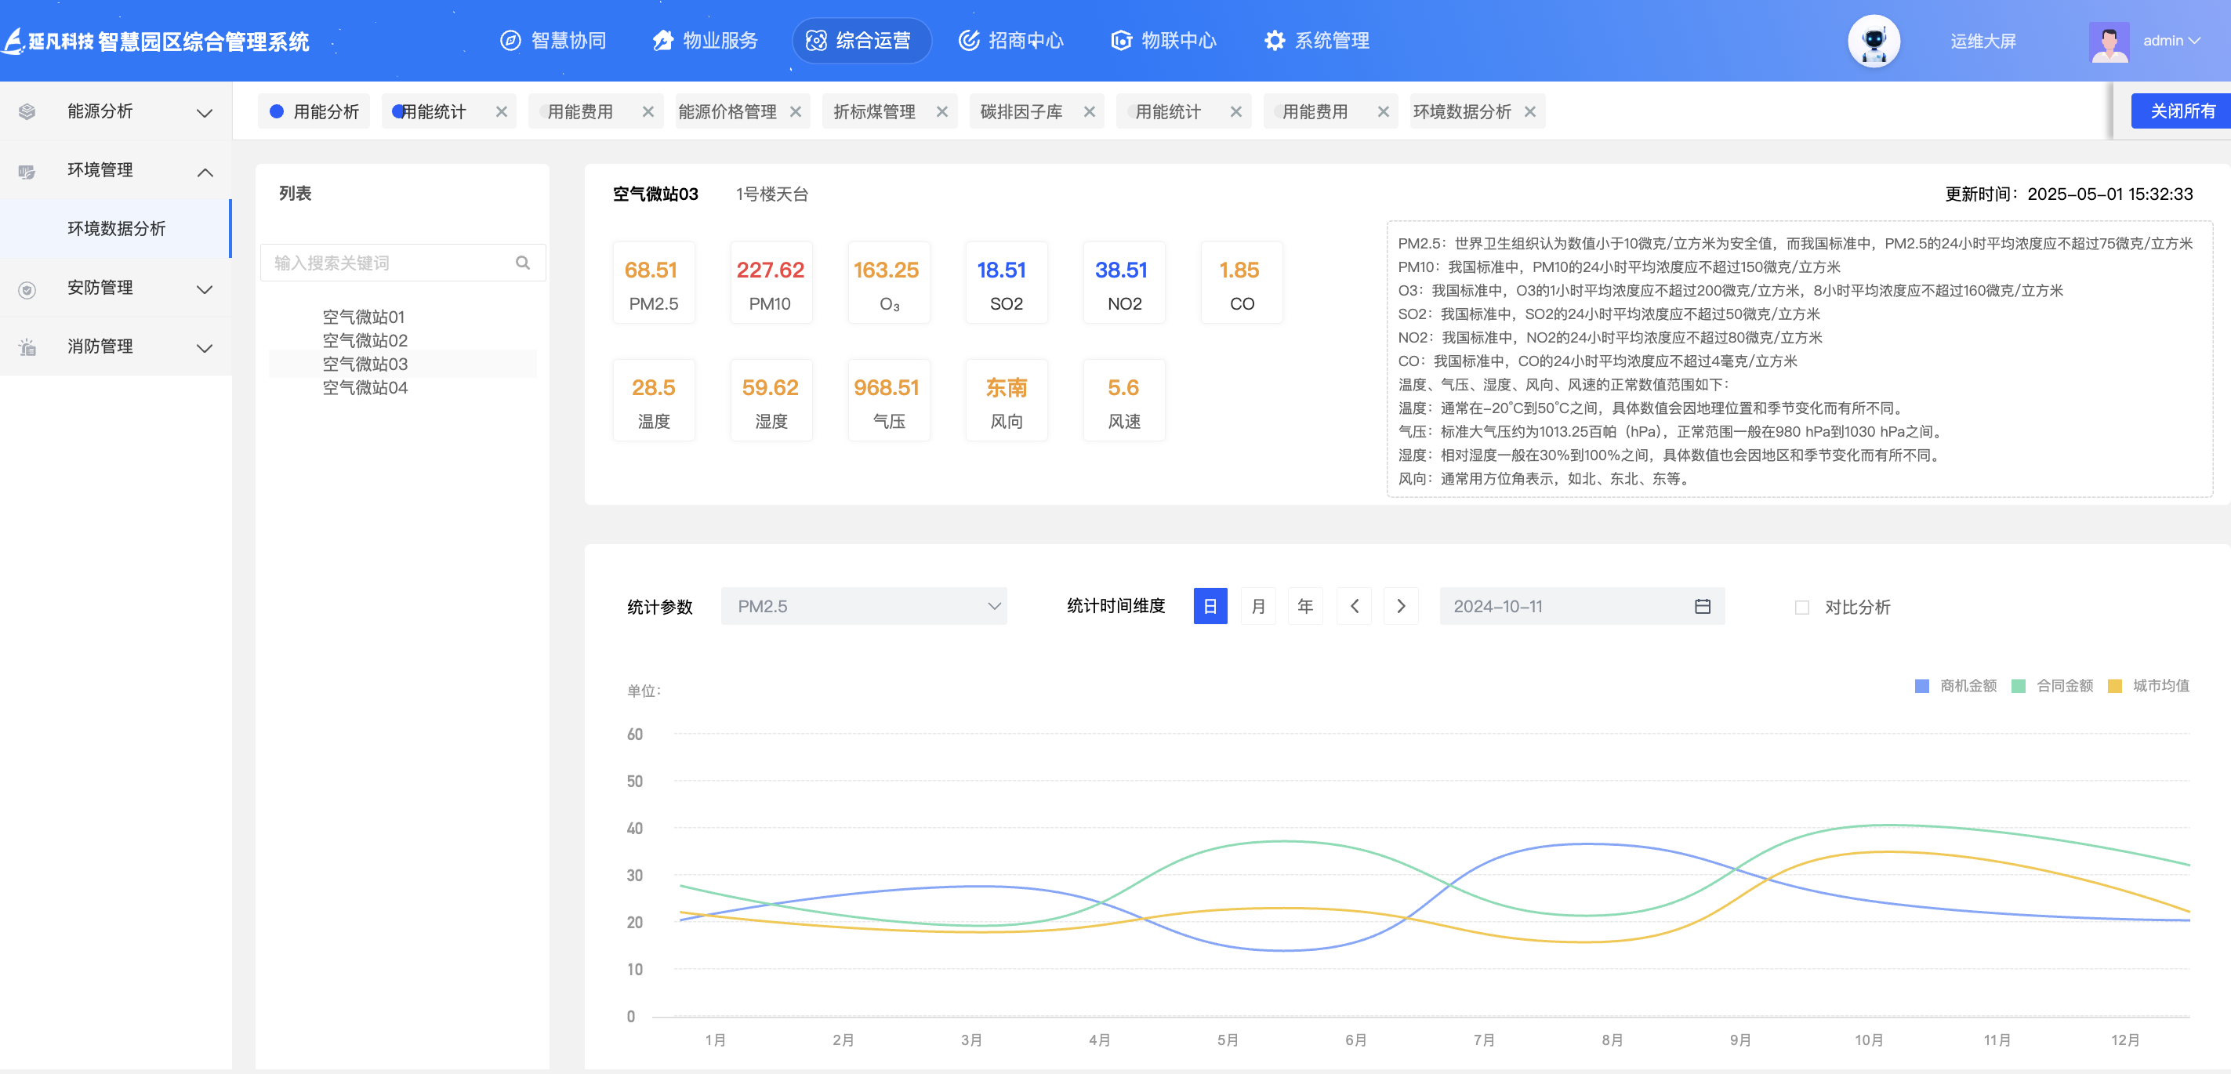Open the calendar icon in date field
The height and width of the screenshot is (1074, 2231).
point(1702,606)
